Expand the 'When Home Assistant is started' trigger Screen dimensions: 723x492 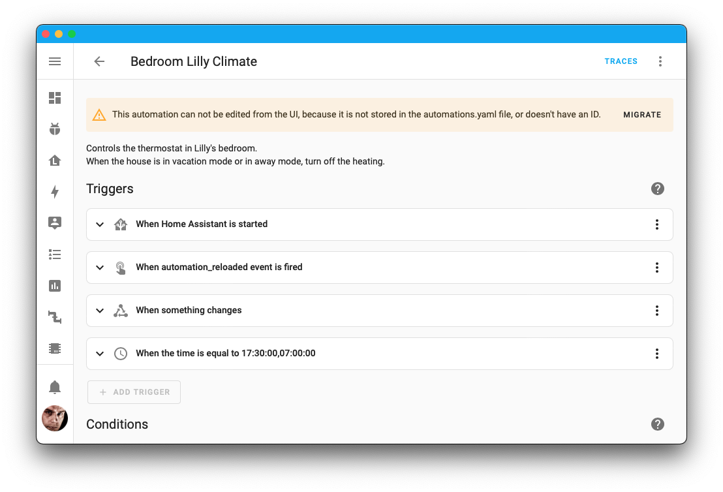(x=100, y=224)
